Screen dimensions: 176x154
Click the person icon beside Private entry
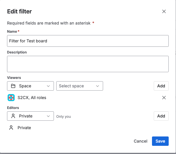[x=11, y=128]
